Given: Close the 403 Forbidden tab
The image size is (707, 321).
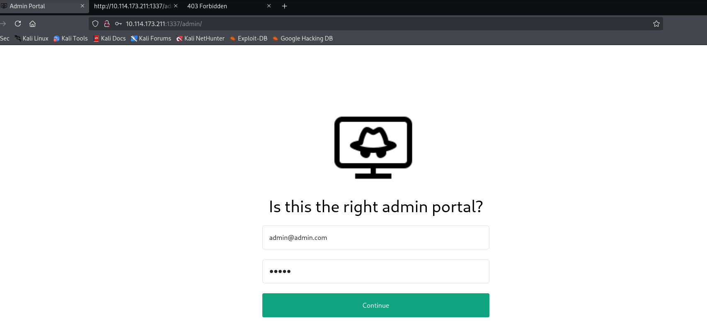Looking at the screenshot, I should [269, 6].
